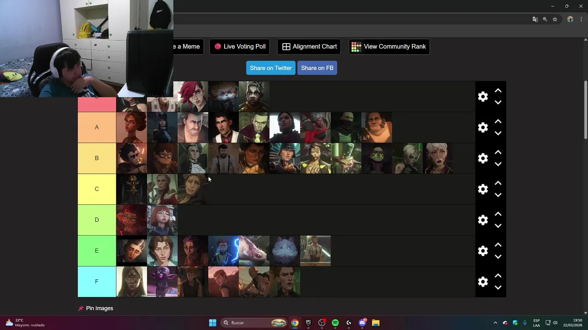Move tier A row up
This screenshot has width=588, height=330.
pyautogui.click(x=498, y=121)
